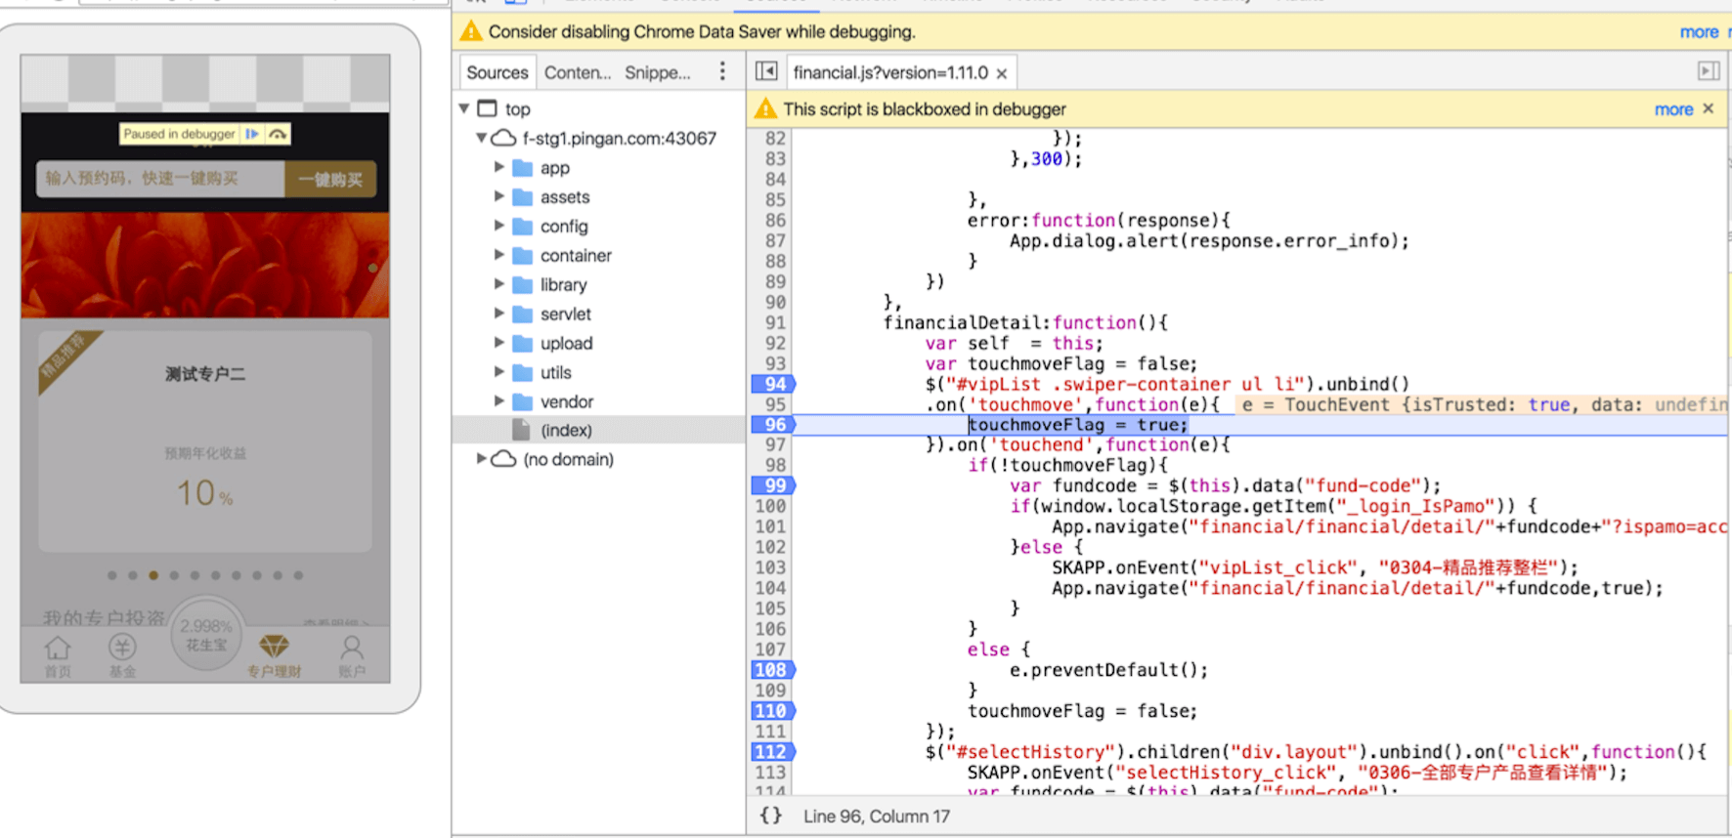
Task: Set a breakpoint on line 95
Action: point(773,404)
